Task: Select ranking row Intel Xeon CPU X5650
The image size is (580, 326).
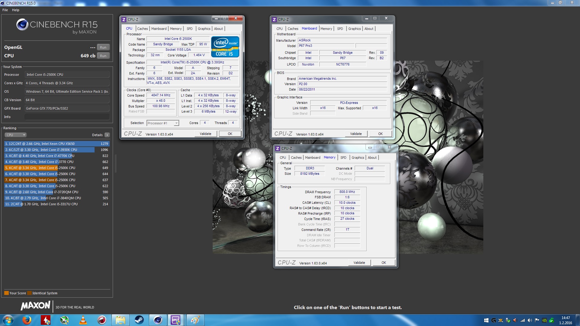Action: pyautogui.click(x=57, y=144)
